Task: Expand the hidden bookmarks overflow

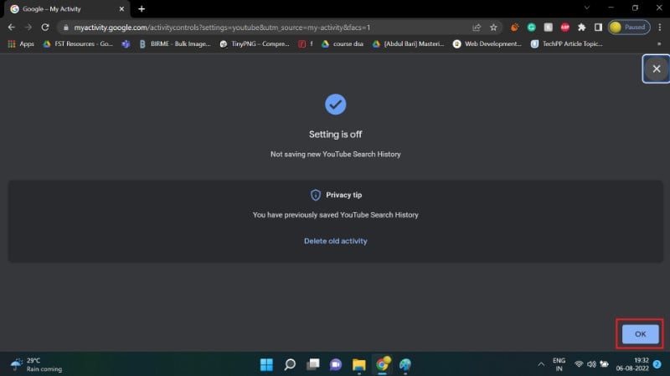Action: (x=659, y=44)
